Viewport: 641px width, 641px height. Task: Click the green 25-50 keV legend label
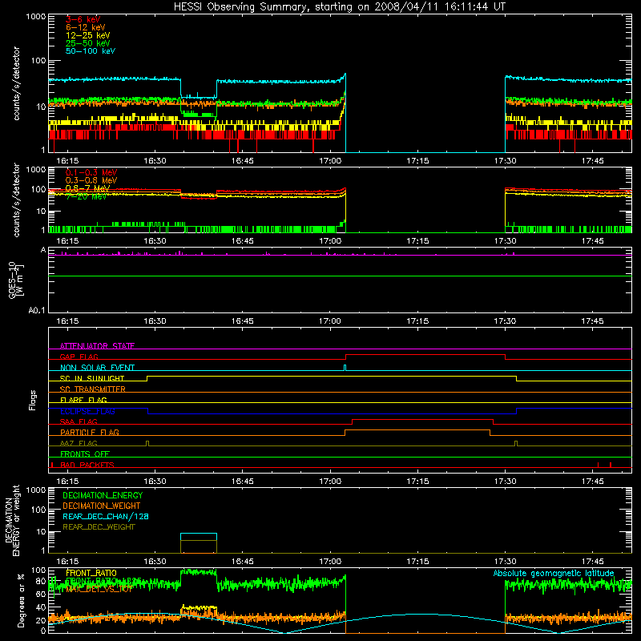(x=87, y=43)
